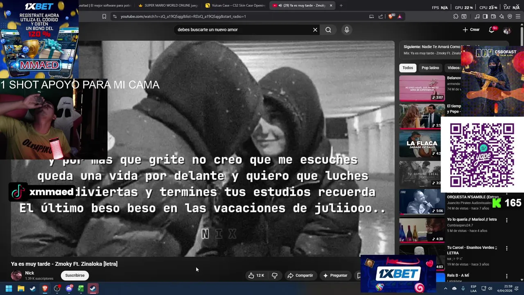Click the cast/install screen icon in address bar
This screenshot has width=524, height=295.
coord(371,16)
